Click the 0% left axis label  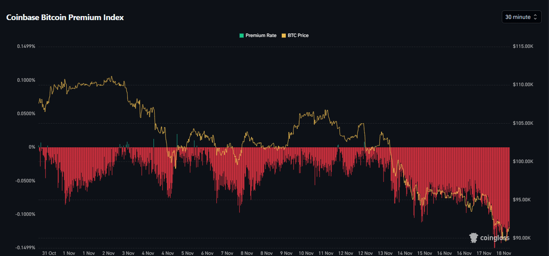tap(32, 147)
